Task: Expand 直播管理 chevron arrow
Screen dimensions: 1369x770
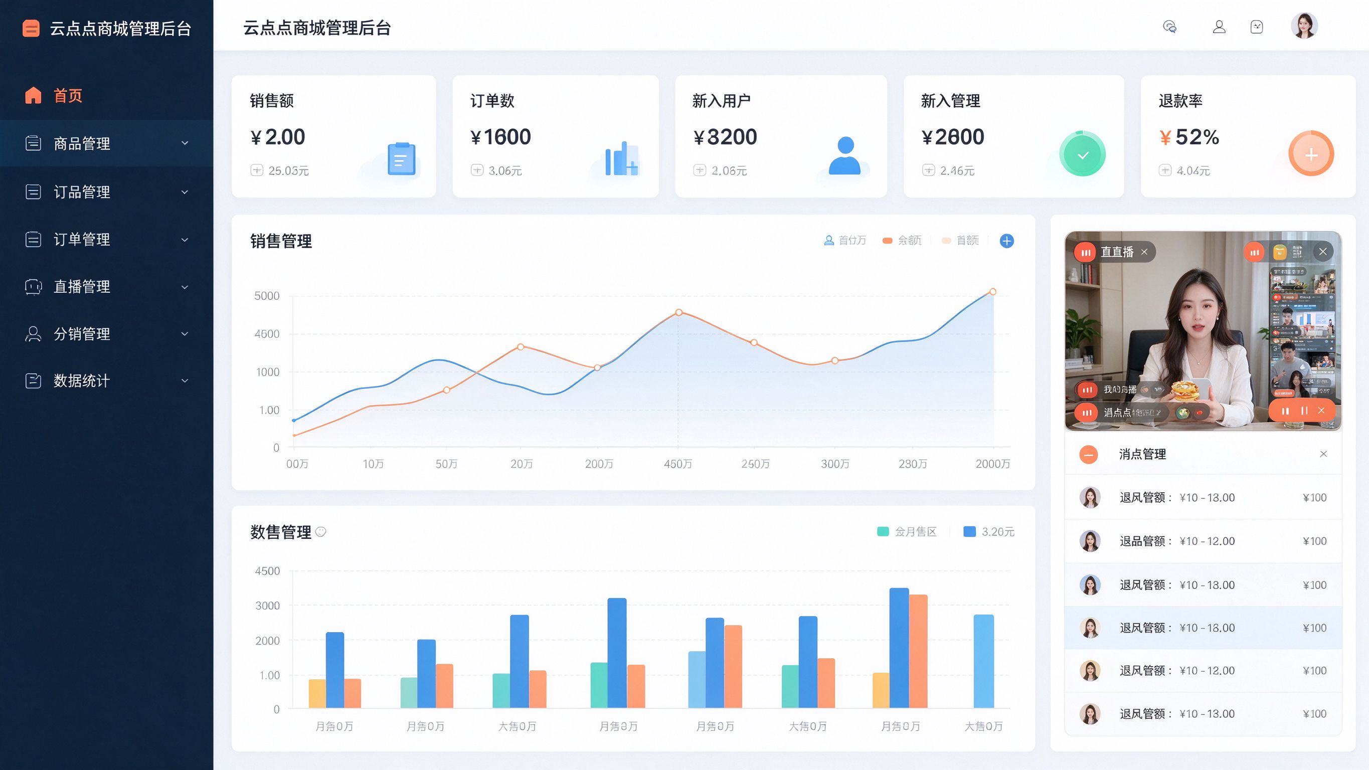Action: coord(185,287)
